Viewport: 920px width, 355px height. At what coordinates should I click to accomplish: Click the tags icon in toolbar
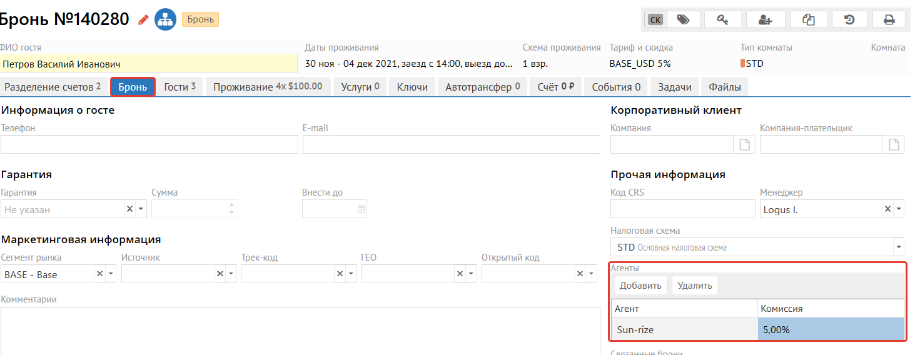click(x=683, y=19)
